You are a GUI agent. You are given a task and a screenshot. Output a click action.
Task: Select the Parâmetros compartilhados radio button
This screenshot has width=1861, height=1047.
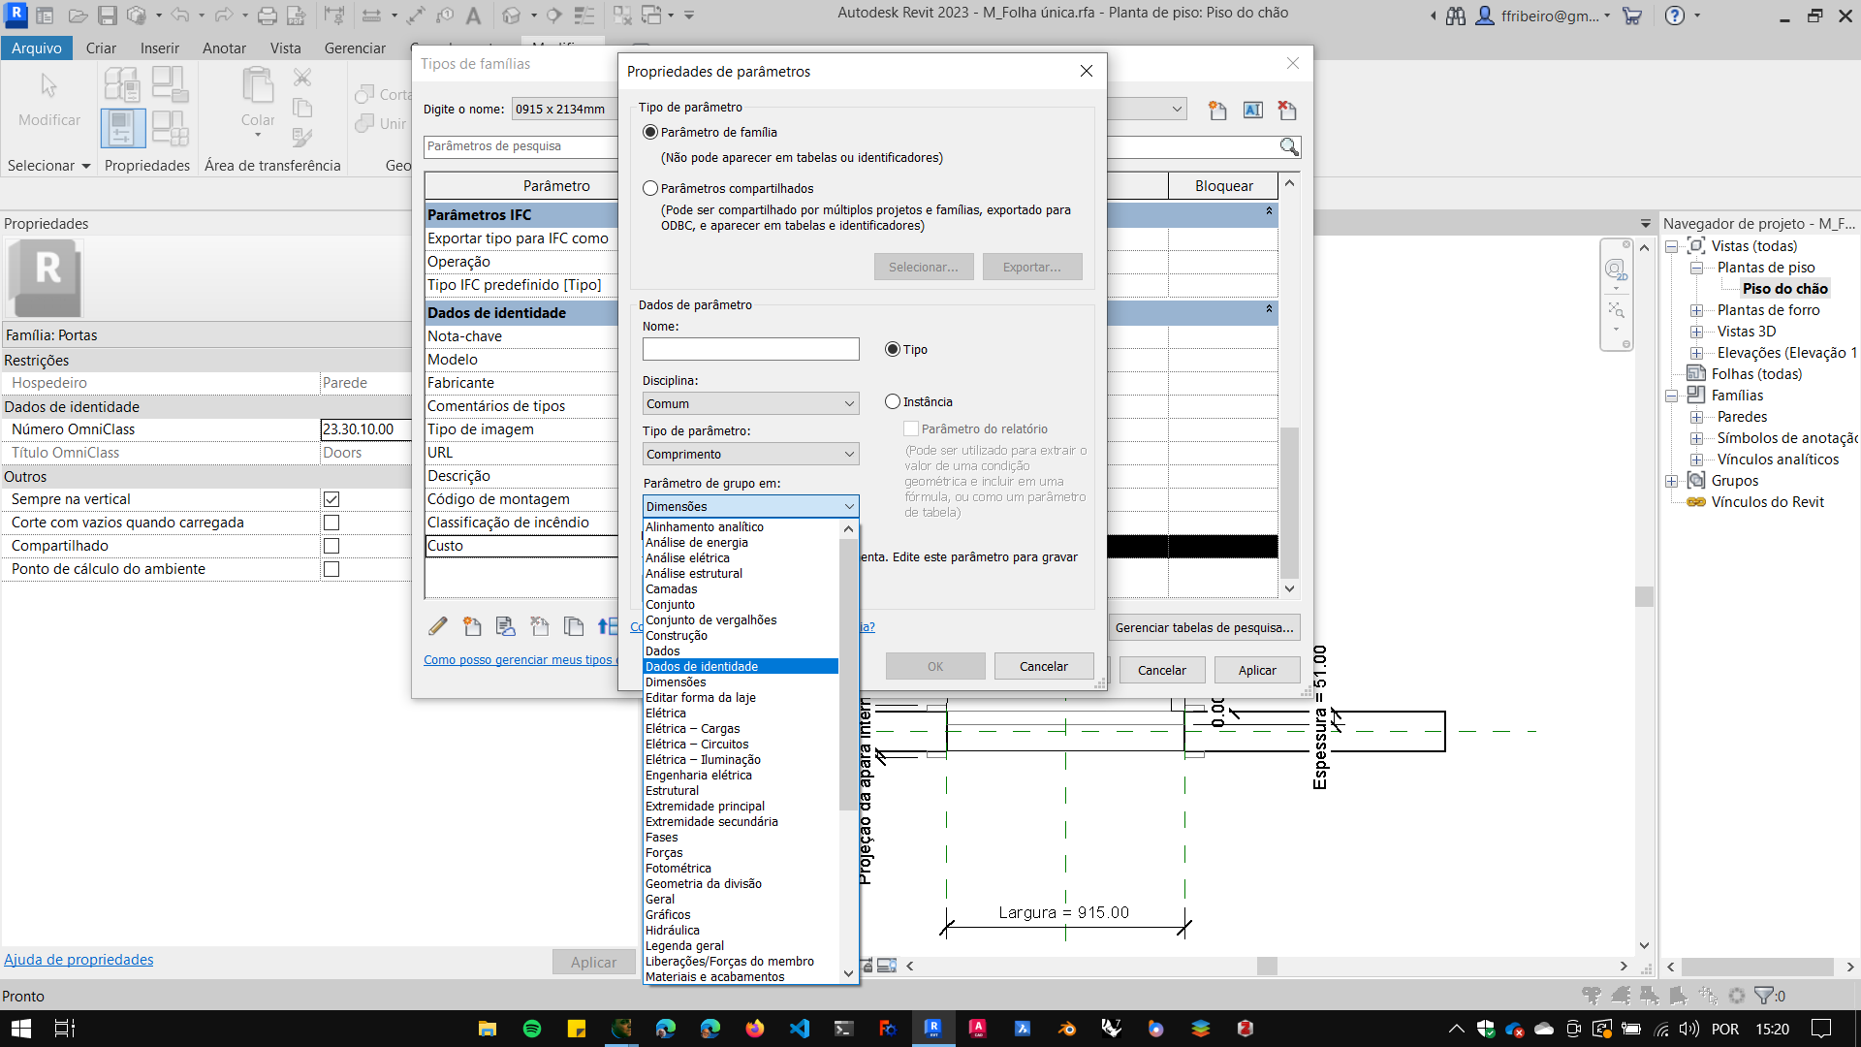click(650, 188)
